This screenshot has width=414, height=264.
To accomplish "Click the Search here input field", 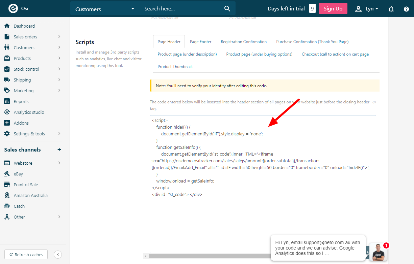I will [181, 9].
